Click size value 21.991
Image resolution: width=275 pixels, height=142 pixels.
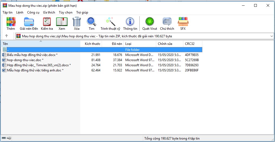(x=96, y=55)
